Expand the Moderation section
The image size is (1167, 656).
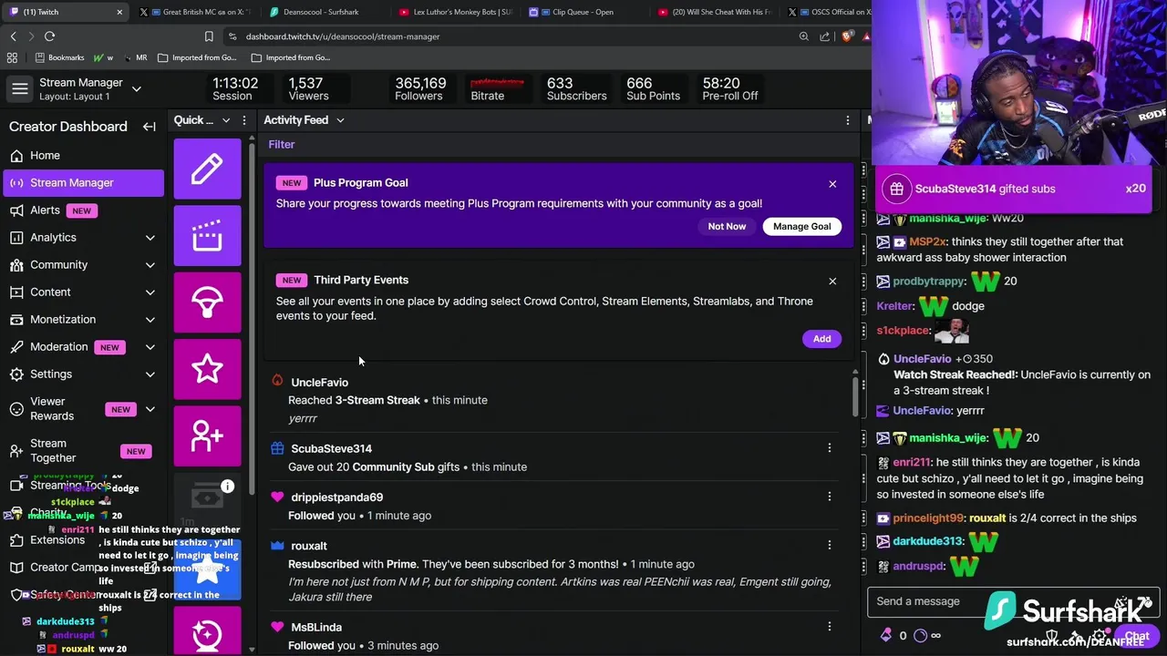[x=150, y=347]
